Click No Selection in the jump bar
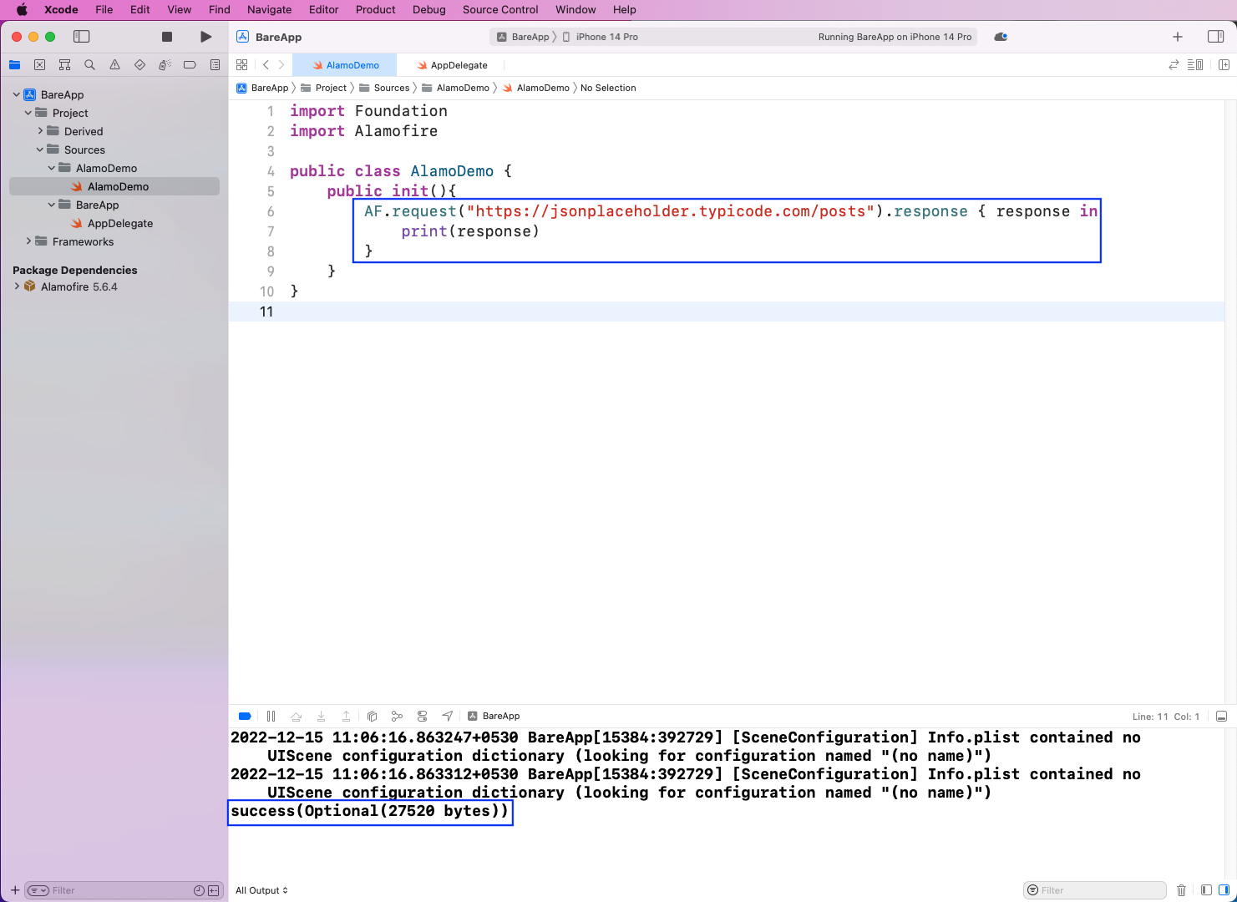This screenshot has width=1237, height=902. [x=608, y=88]
